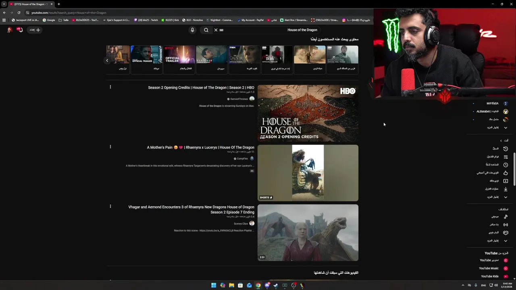Expand the Explore section with Show more
The image size is (516, 290).
click(497, 241)
